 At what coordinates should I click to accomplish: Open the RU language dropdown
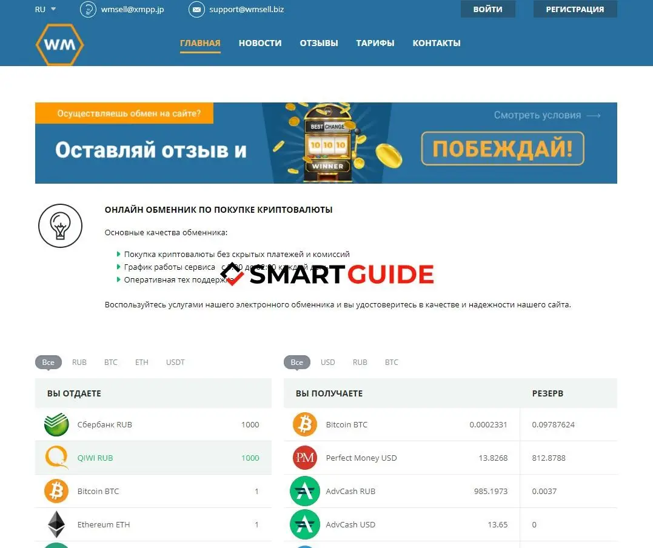[x=45, y=9]
